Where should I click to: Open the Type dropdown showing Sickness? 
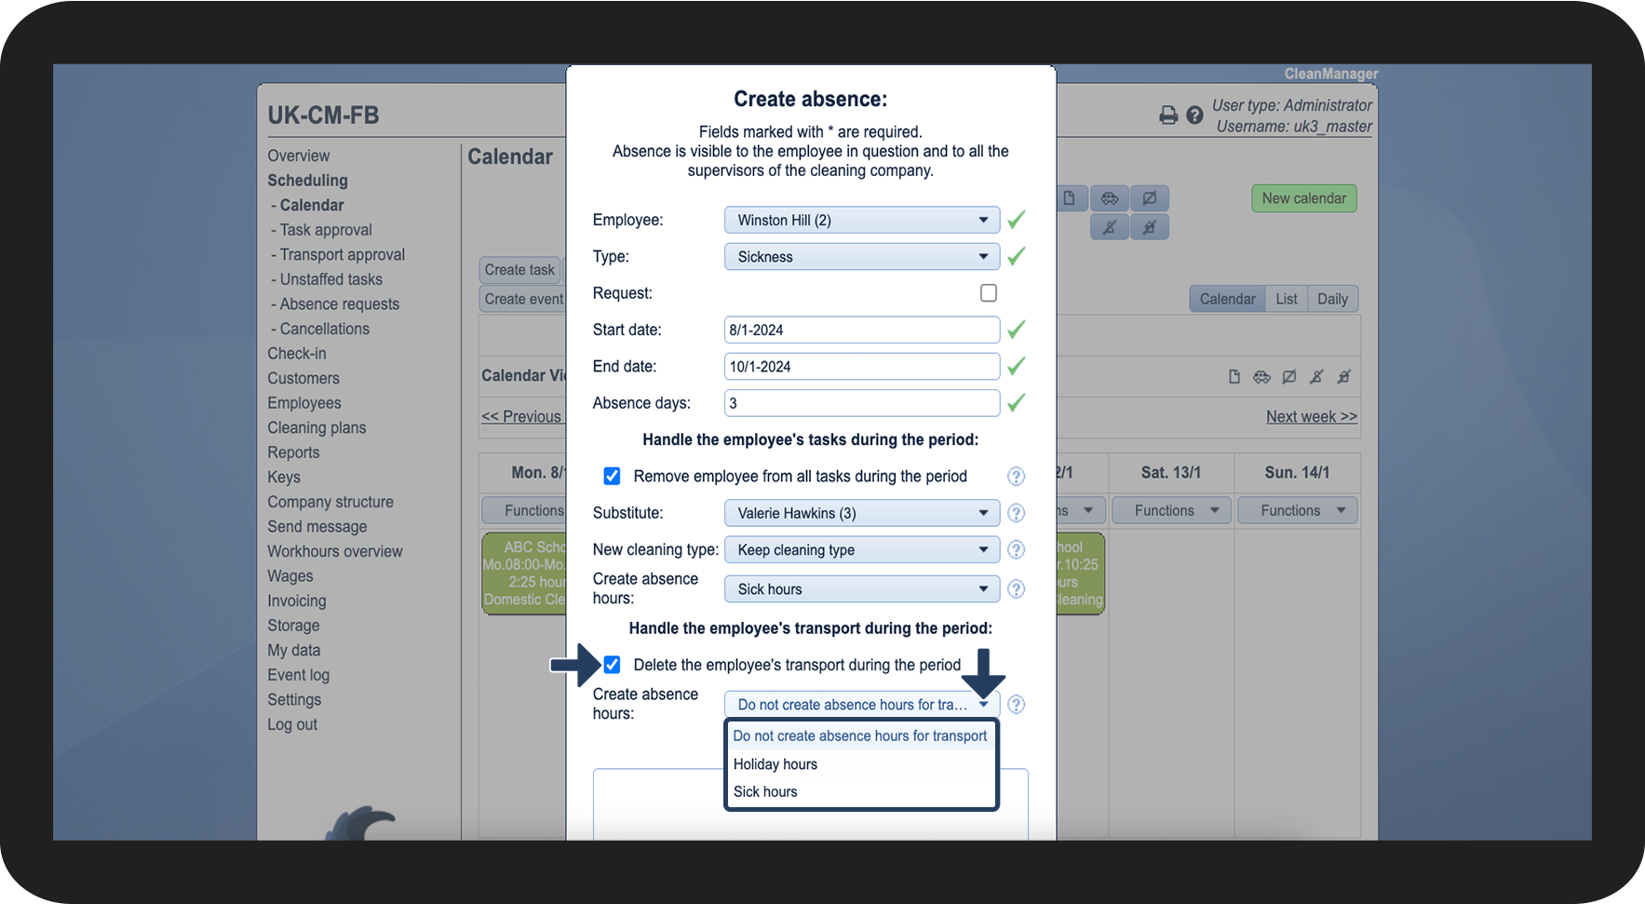[x=862, y=257]
